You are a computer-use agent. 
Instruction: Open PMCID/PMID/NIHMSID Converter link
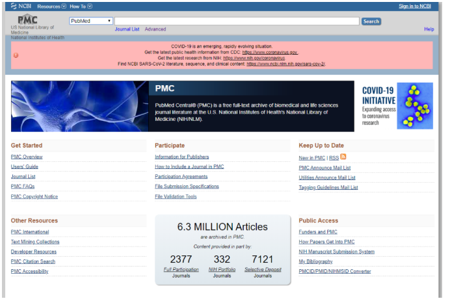[x=335, y=271]
